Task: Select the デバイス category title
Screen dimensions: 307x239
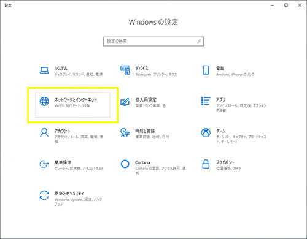Action: point(142,69)
